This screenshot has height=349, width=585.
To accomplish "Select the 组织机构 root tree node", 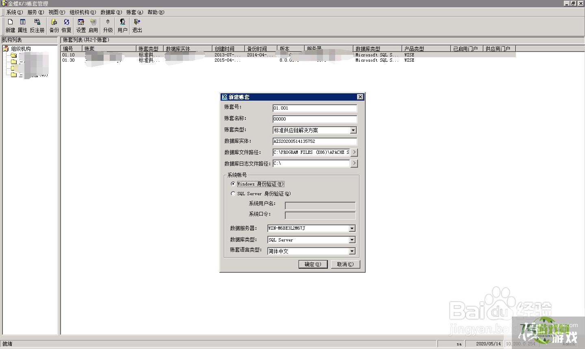I will coord(20,49).
